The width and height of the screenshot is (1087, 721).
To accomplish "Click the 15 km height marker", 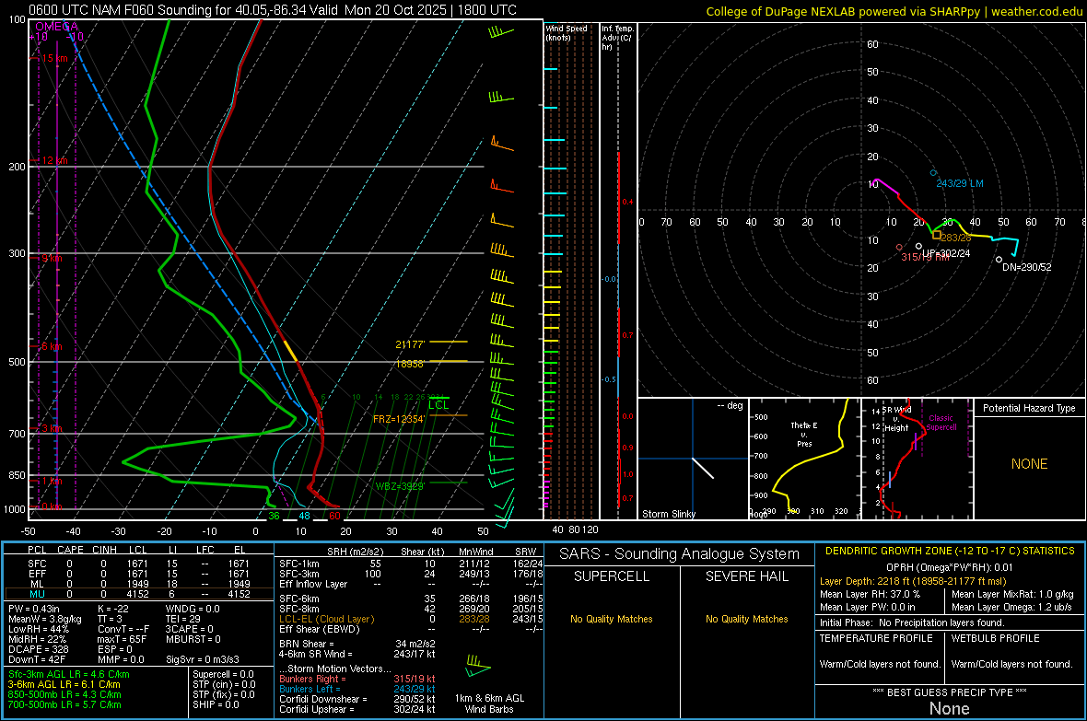I will coord(54,58).
